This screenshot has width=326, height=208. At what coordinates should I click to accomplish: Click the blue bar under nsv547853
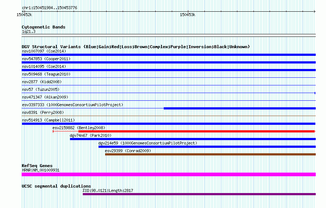[x=168, y=62]
